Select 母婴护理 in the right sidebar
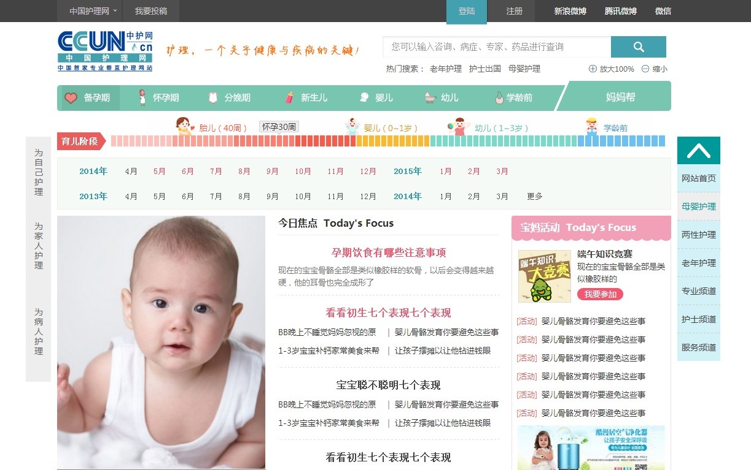 coord(698,207)
